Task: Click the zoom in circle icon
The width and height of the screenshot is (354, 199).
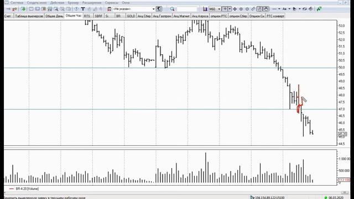Action: (x=241, y=9)
